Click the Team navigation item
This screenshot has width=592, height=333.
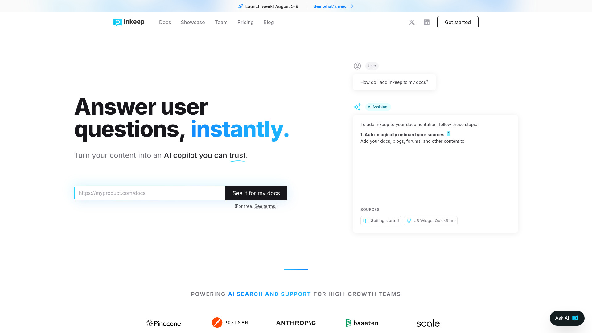[x=221, y=22]
